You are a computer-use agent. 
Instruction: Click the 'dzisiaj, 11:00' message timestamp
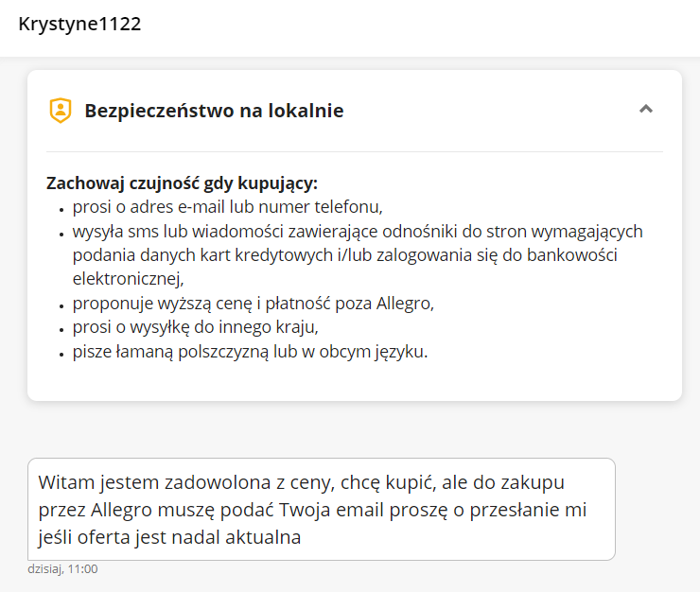pos(62,569)
